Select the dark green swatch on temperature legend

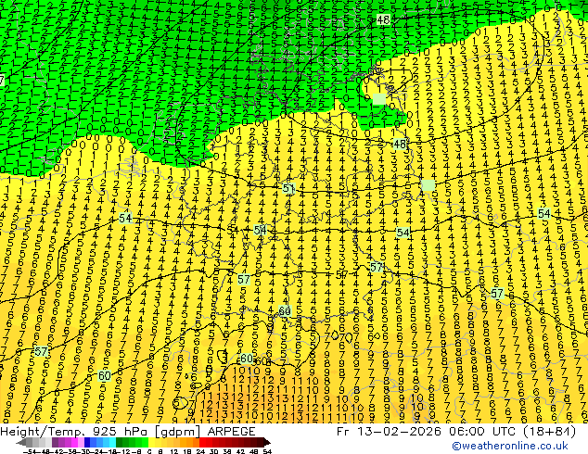coord(120,442)
